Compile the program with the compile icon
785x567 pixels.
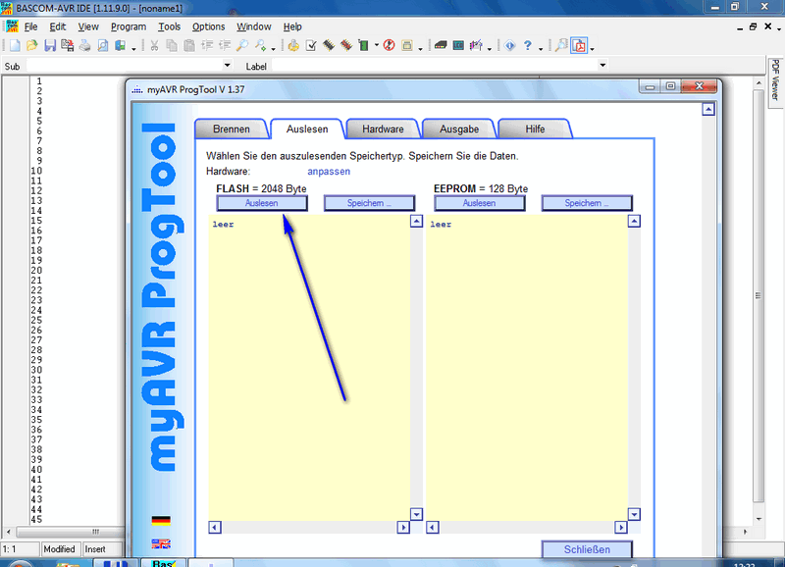click(293, 45)
